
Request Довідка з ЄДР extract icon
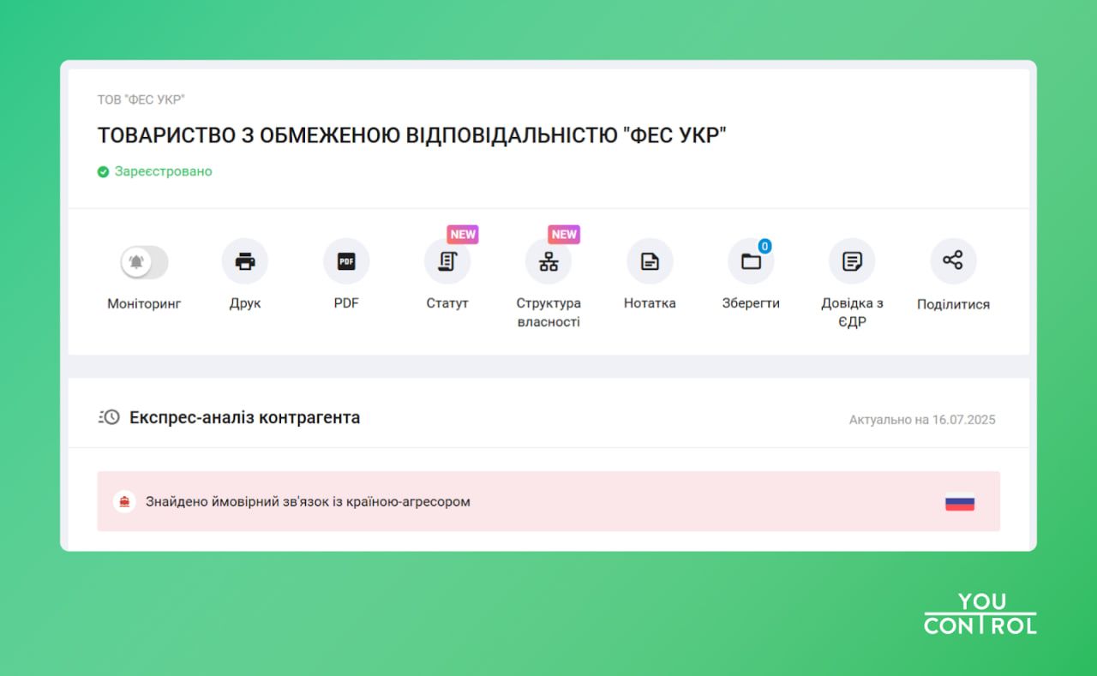[852, 260]
